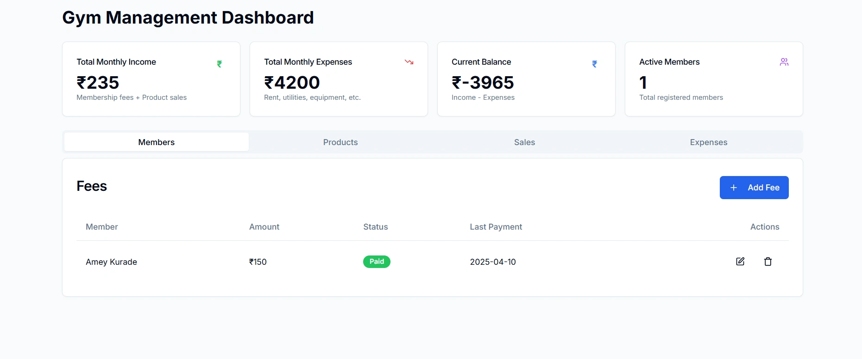Image resolution: width=862 pixels, height=359 pixels.
Task: Delete Amey Kurade's fee entry
Action: coord(768,262)
